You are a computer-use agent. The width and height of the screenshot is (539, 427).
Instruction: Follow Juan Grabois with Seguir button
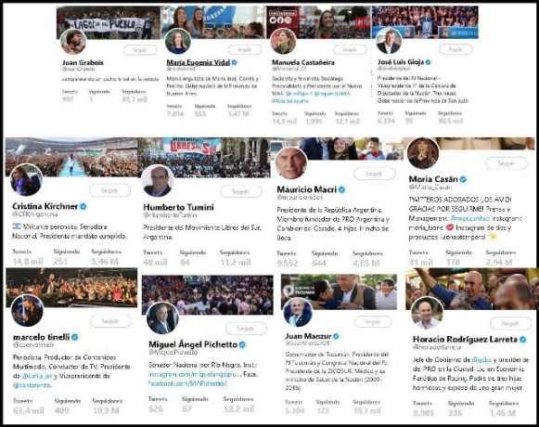coord(140,50)
